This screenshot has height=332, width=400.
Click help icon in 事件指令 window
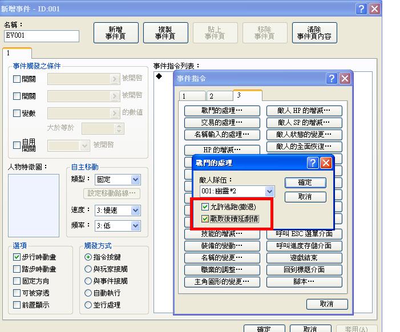(x=332, y=79)
